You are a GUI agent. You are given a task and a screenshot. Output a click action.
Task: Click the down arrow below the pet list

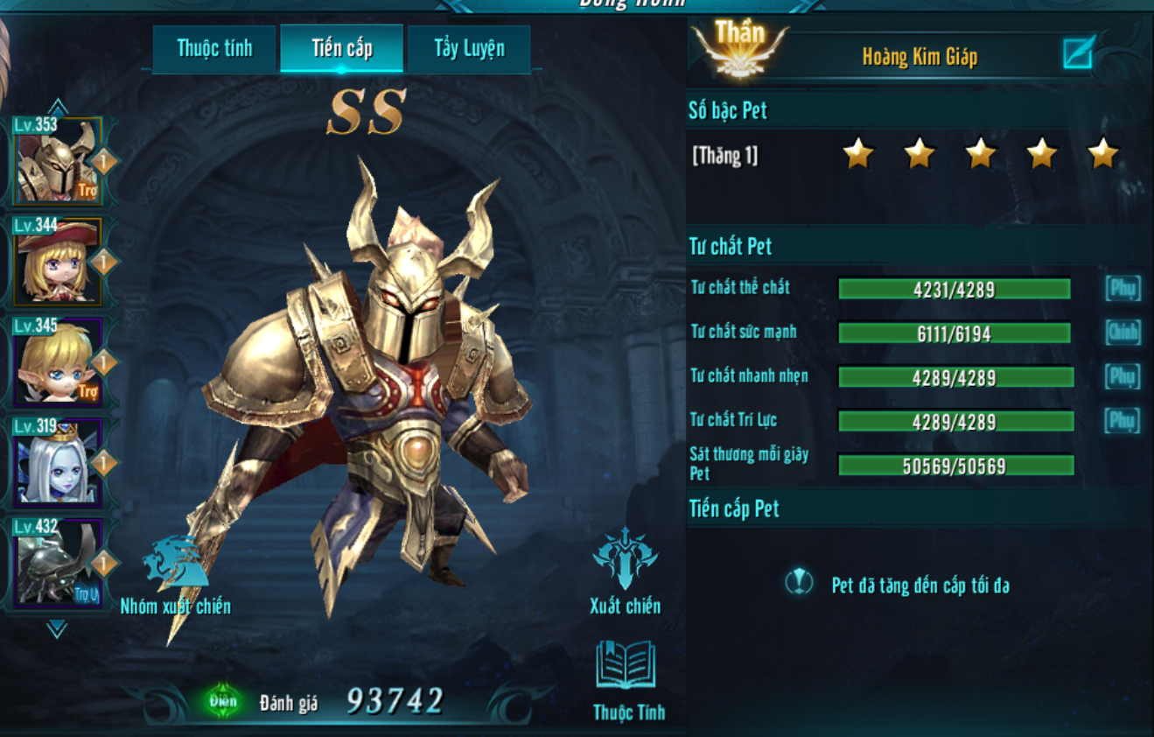(x=57, y=628)
